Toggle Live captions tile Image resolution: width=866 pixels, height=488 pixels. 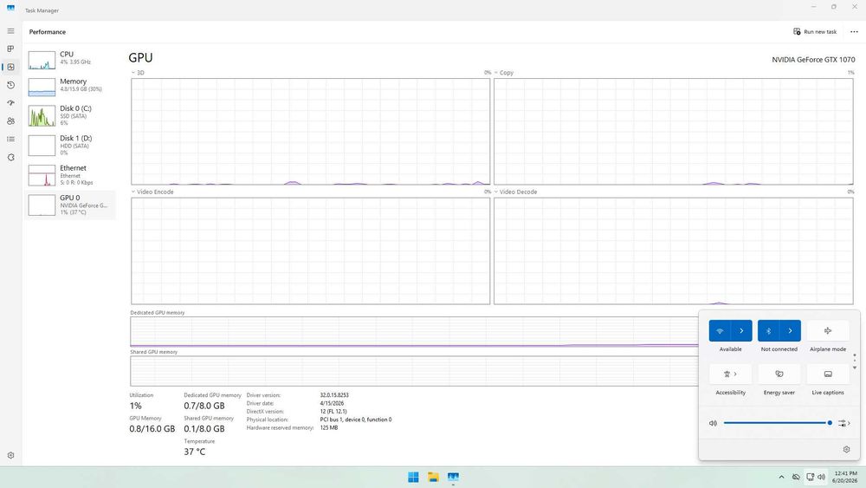[x=827, y=374]
